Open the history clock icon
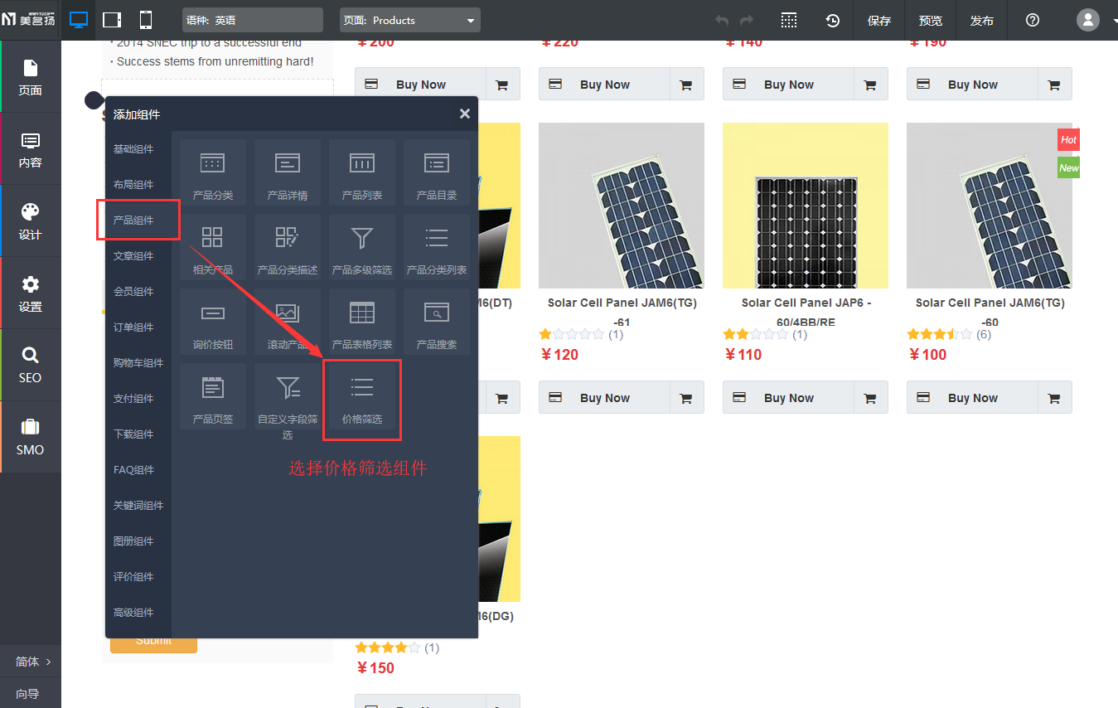The width and height of the screenshot is (1118, 708). coord(832,20)
